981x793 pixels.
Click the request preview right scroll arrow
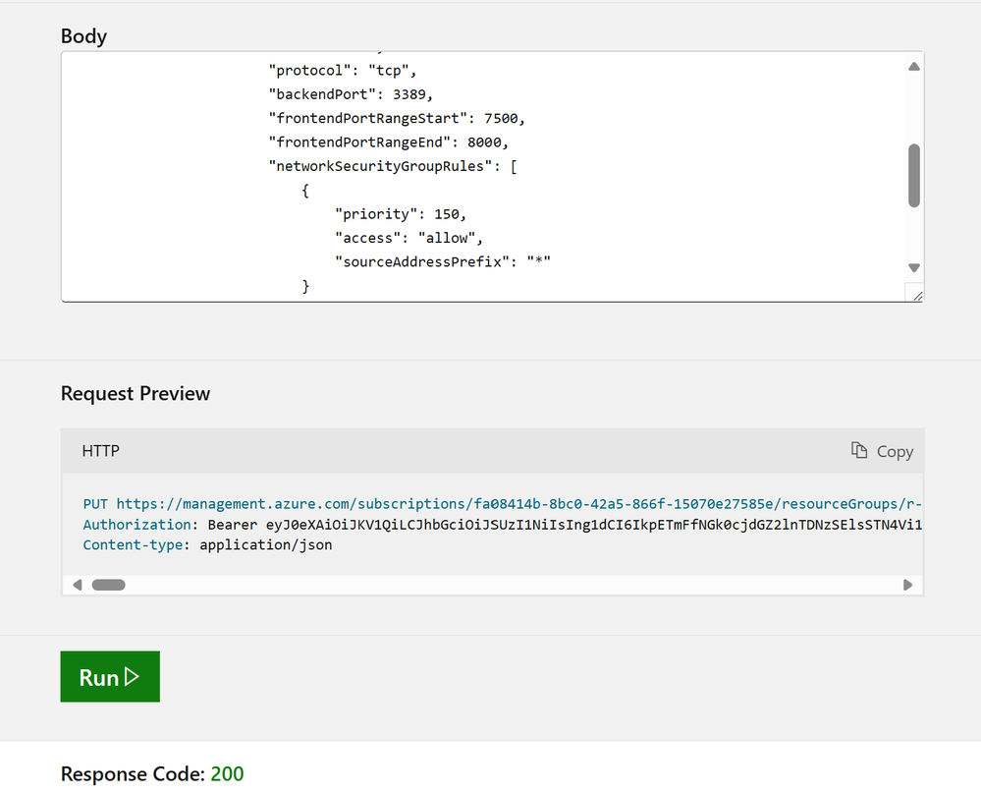click(907, 586)
